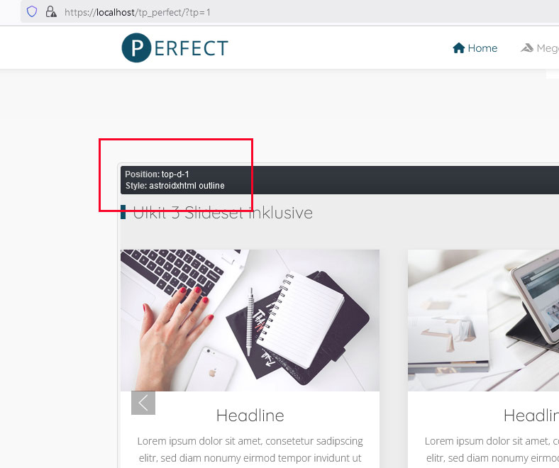Open the tablet on stand slide image
Viewport: 559px width, 468px height.
483,320
